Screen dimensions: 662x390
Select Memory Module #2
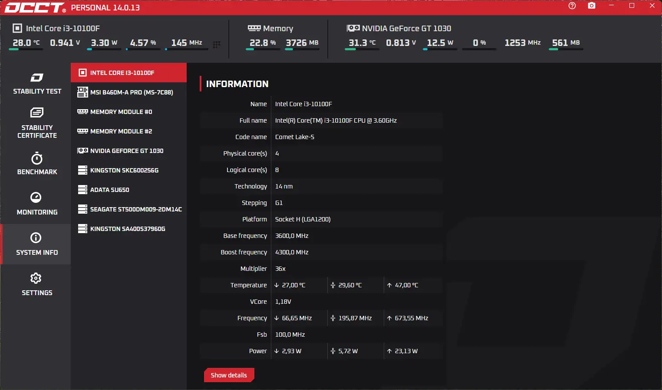(x=128, y=131)
